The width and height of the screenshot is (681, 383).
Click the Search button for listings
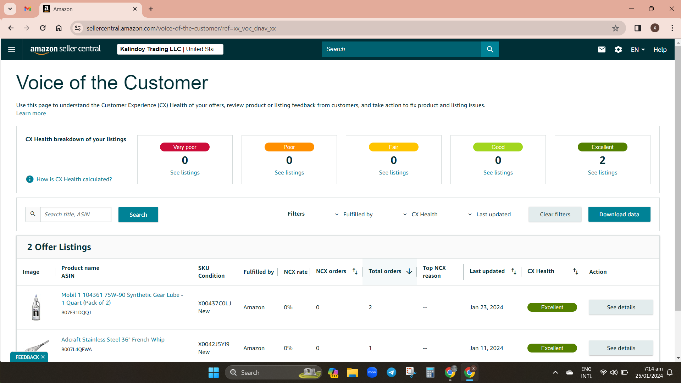138,215
